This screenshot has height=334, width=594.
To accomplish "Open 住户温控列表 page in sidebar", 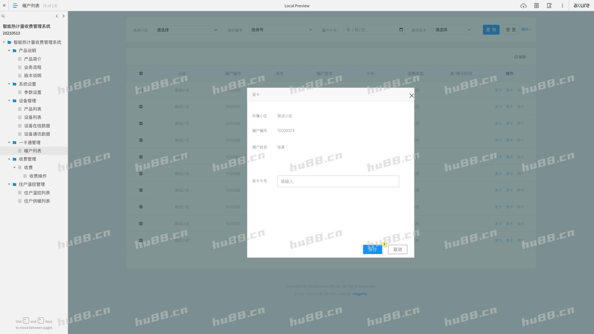I will tap(37, 193).
